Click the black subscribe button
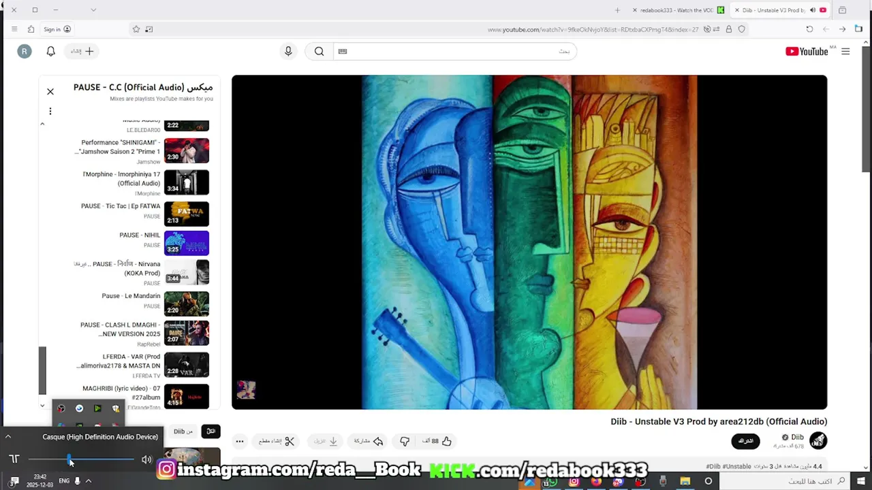This screenshot has width=872, height=490. [x=745, y=441]
